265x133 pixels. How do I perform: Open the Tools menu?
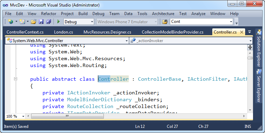point(142,14)
